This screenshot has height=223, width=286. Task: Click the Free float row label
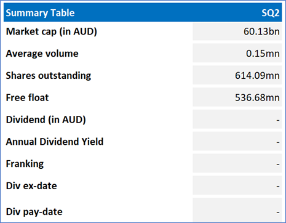(x=27, y=97)
